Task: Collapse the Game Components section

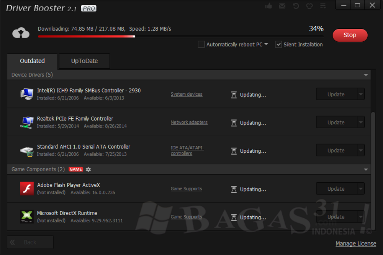Action: click(x=366, y=170)
